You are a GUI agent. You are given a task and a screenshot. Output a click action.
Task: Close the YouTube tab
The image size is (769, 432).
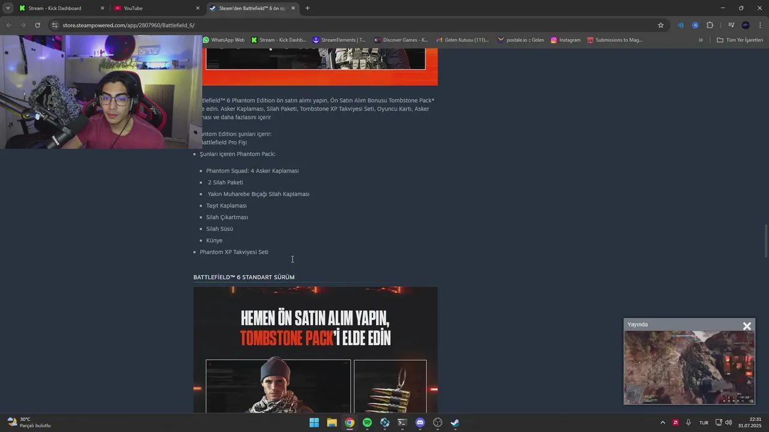(x=198, y=8)
